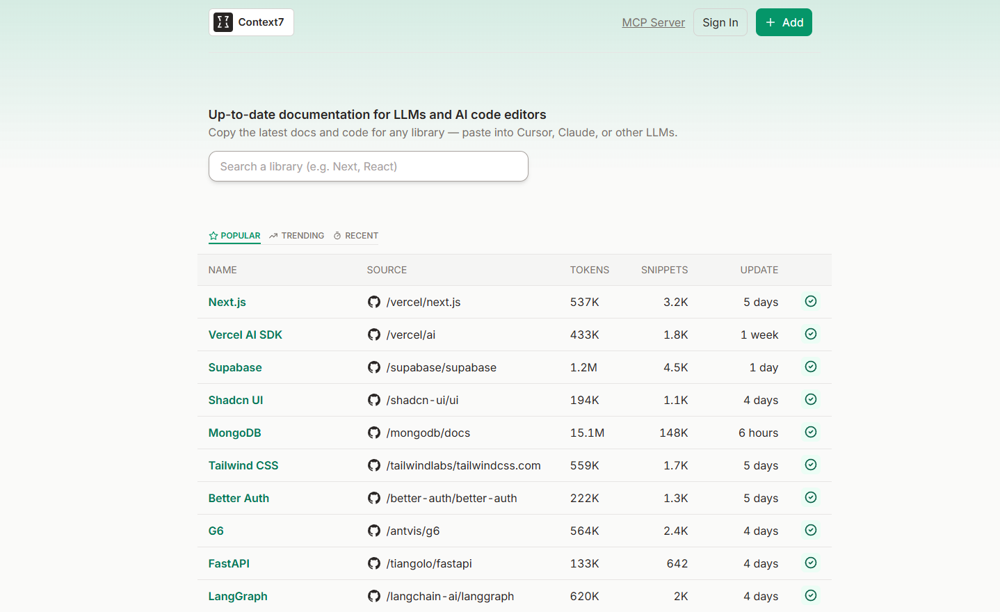
Task: Open the Next.js library link
Action: click(x=227, y=302)
